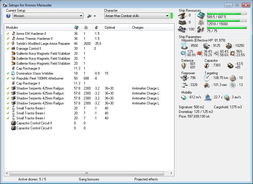Click the first Antimatter Charge L cell
The image size is (253, 184).
click(145, 88)
